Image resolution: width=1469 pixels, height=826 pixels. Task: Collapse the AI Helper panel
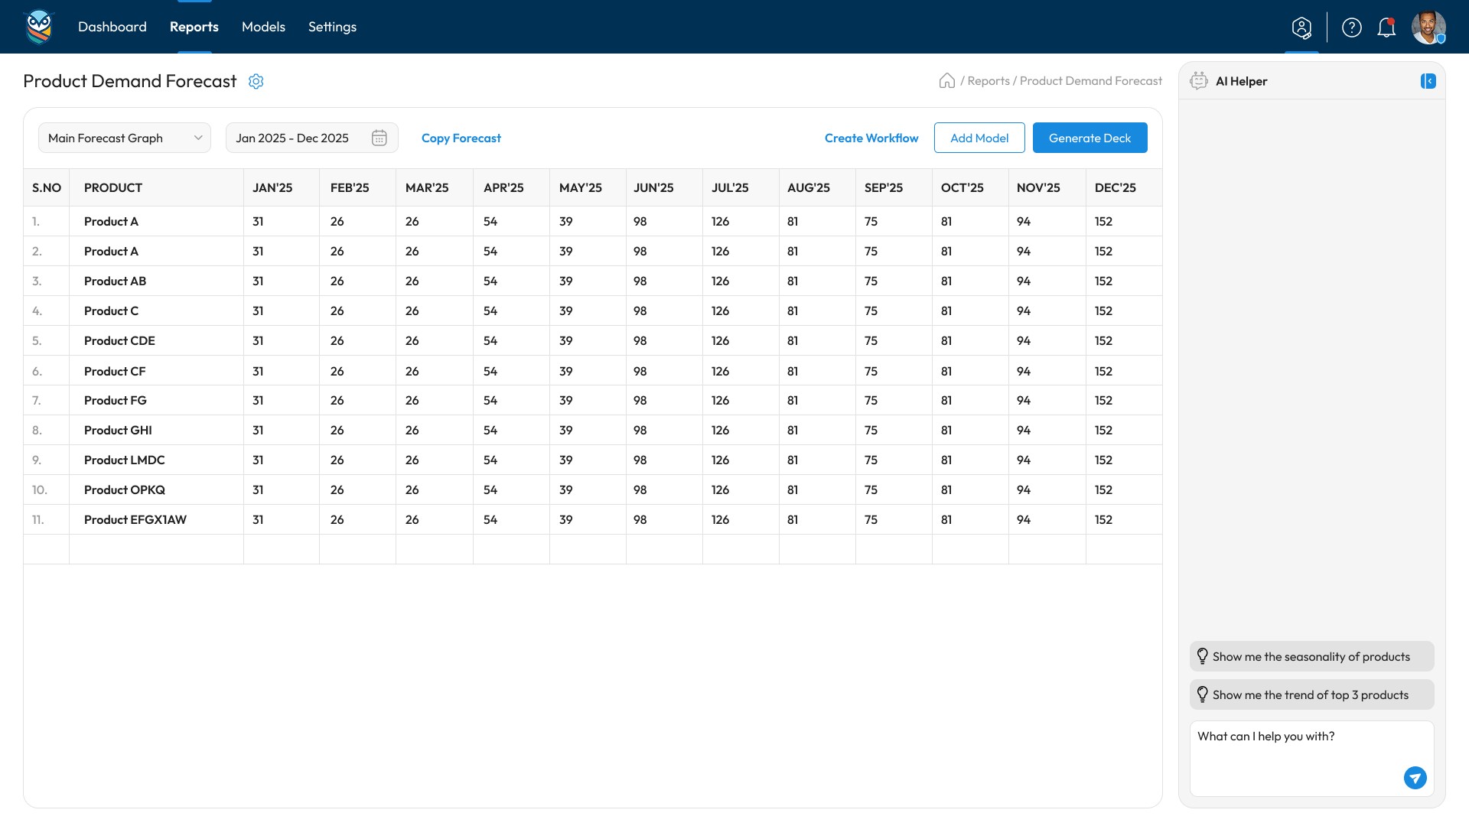click(x=1428, y=81)
